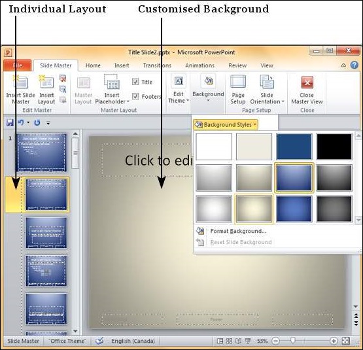Click the 53% zoom level
Viewport: 363px width, 350px height.
click(x=262, y=341)
